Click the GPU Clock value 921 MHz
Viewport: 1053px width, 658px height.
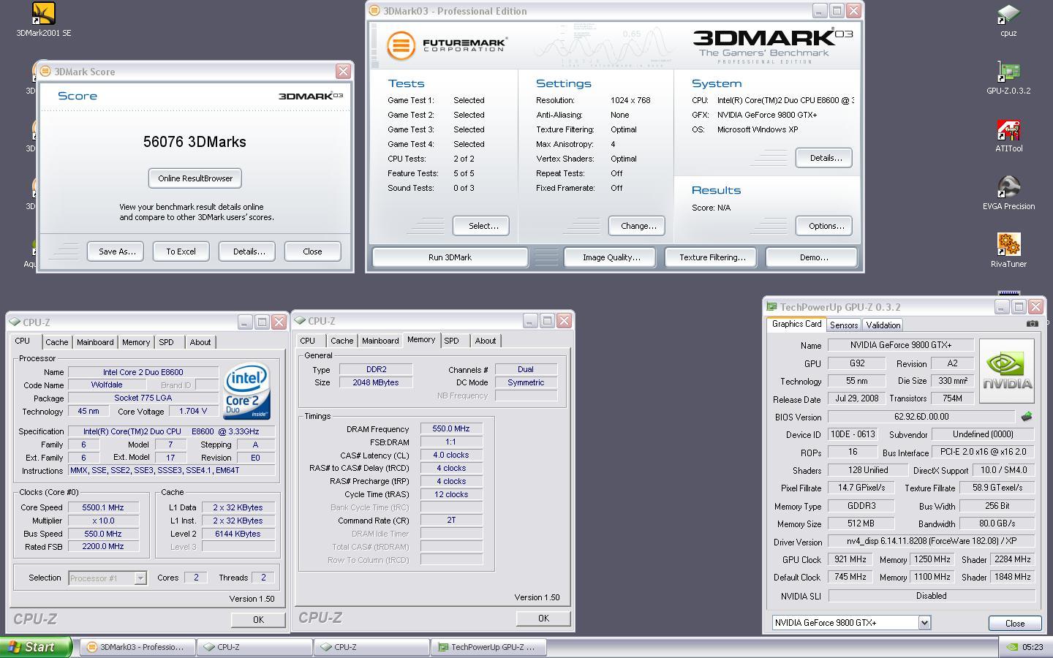(x=850, y=559)
